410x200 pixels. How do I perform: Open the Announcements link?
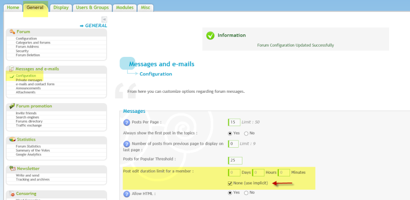point(28,89)
